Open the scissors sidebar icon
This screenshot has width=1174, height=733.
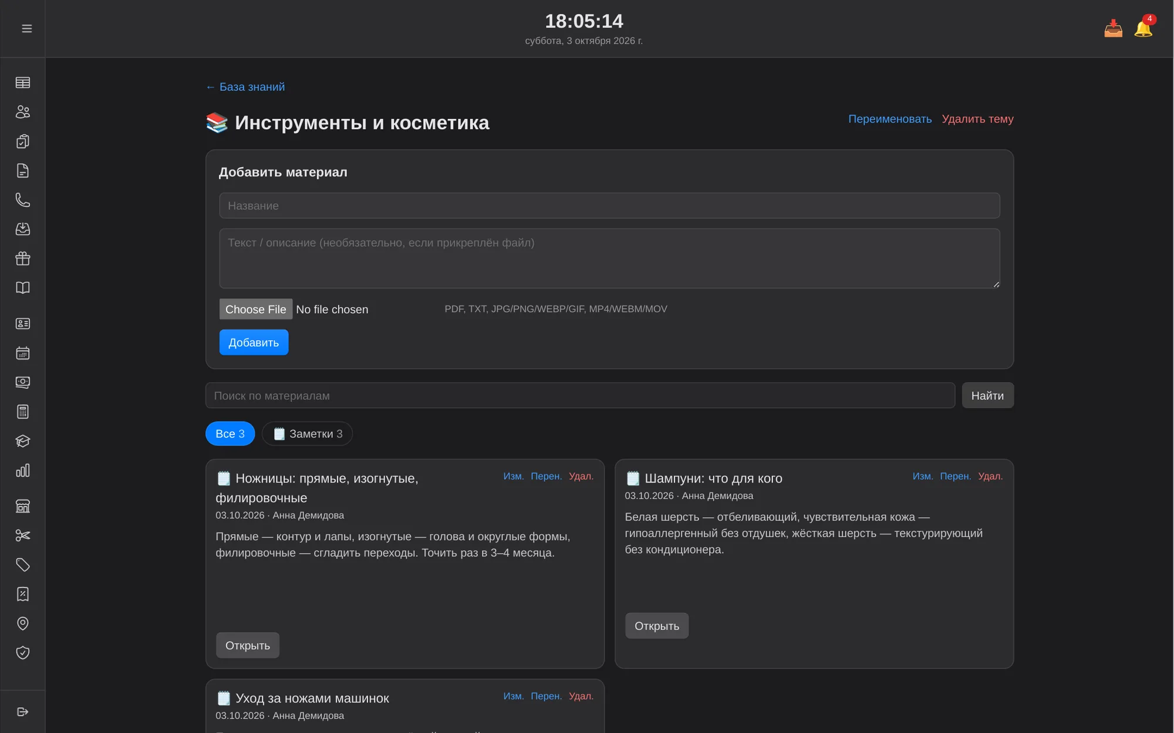click(x=23, y=535)
